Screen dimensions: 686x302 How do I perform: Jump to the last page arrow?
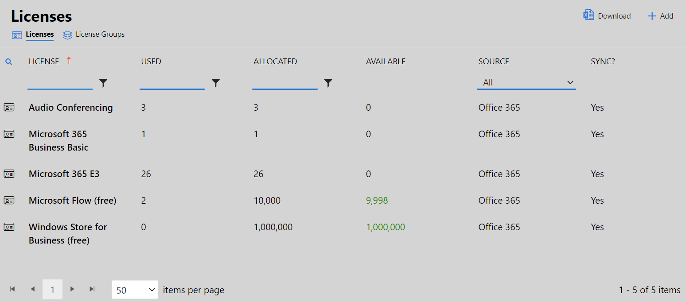(92, 289)
